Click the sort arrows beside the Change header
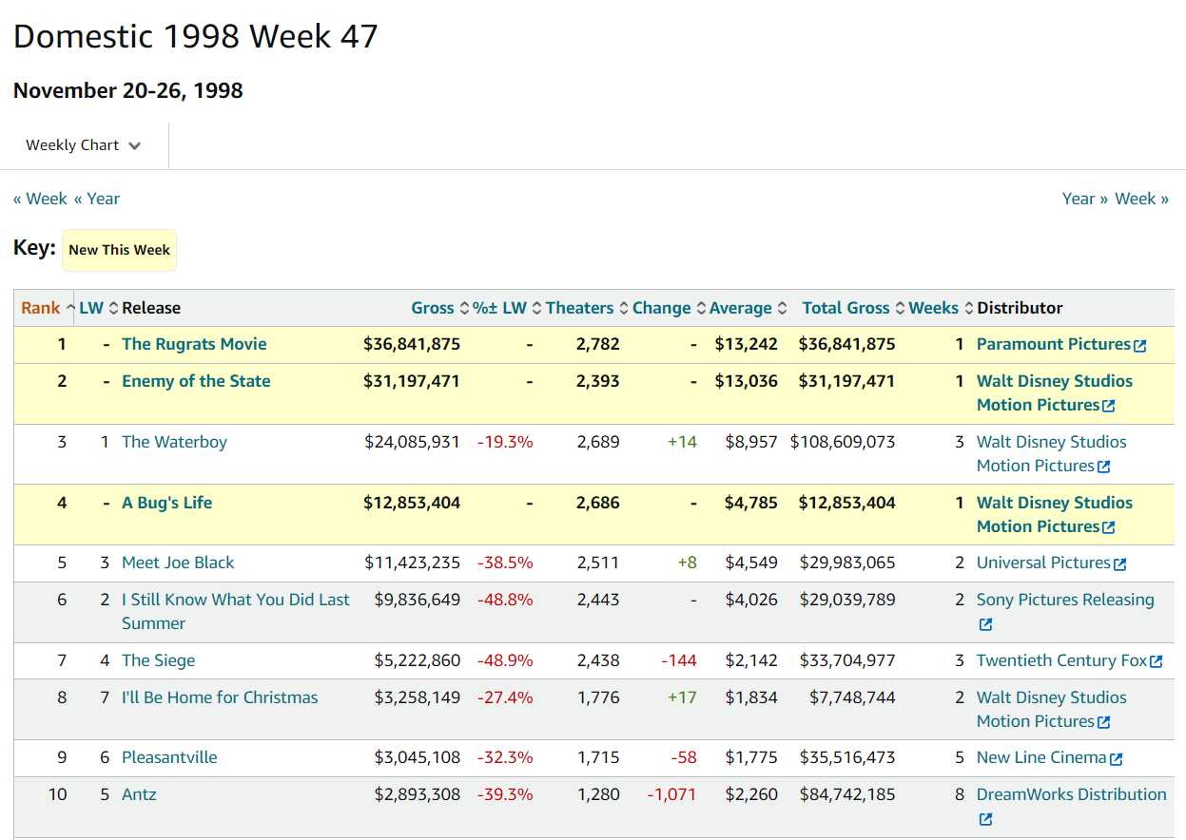Image resolution: width=1186 pixels, height=840 pixels. coord(701,308)
